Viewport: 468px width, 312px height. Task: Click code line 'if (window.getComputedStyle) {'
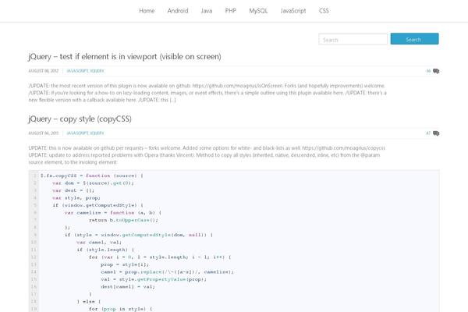[98, 205]
